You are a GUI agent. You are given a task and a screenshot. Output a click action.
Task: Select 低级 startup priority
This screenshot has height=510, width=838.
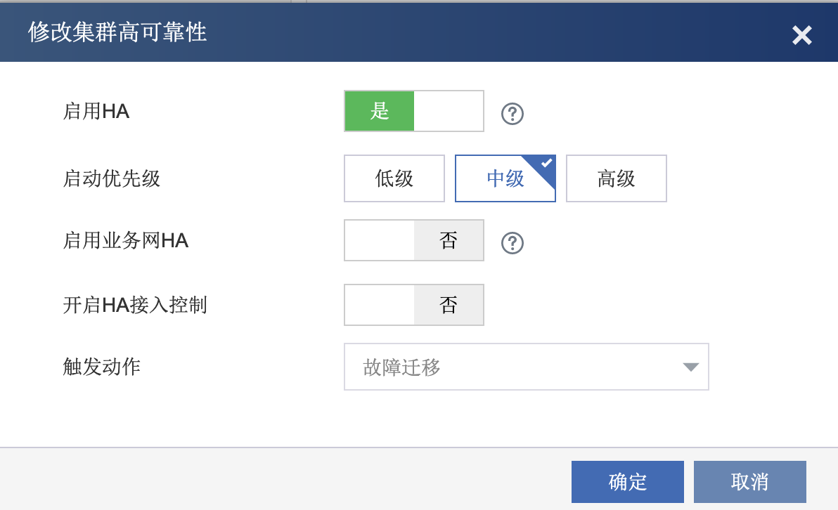394,178
